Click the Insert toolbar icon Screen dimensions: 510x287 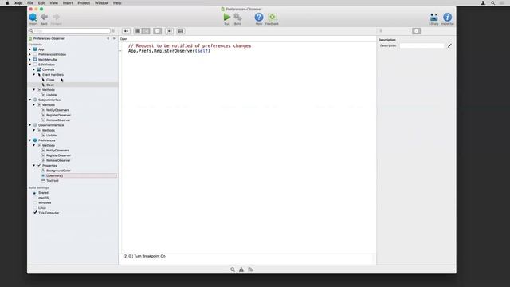pos(33,17)
